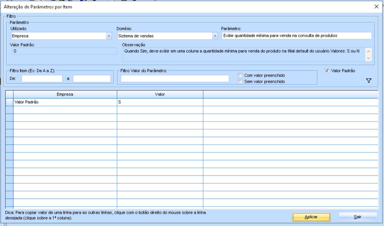Click the Valor Padrão read-only S field
Image resolution: width=384 pixels, height=226 pixels.
64,51
